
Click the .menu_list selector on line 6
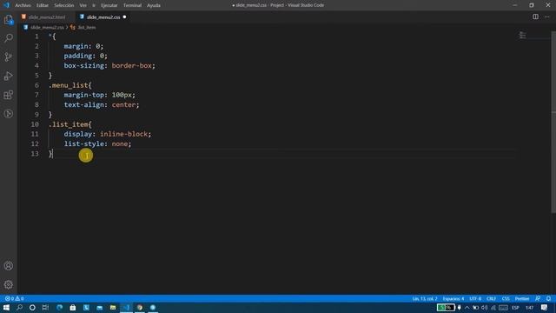pyautogui.click(x=68, y=85)
